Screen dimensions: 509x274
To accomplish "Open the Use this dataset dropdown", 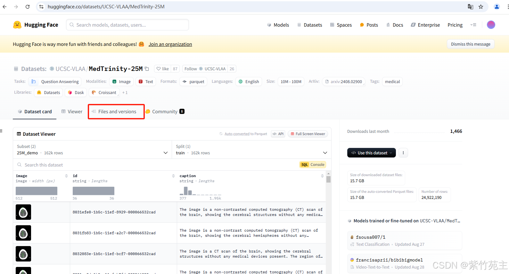I will click(371, 153).
